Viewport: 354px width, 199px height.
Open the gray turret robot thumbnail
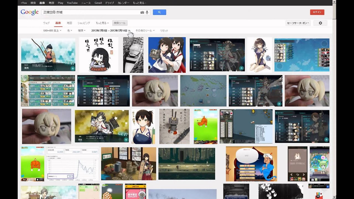pyautogui.click(x=175, y=126)
